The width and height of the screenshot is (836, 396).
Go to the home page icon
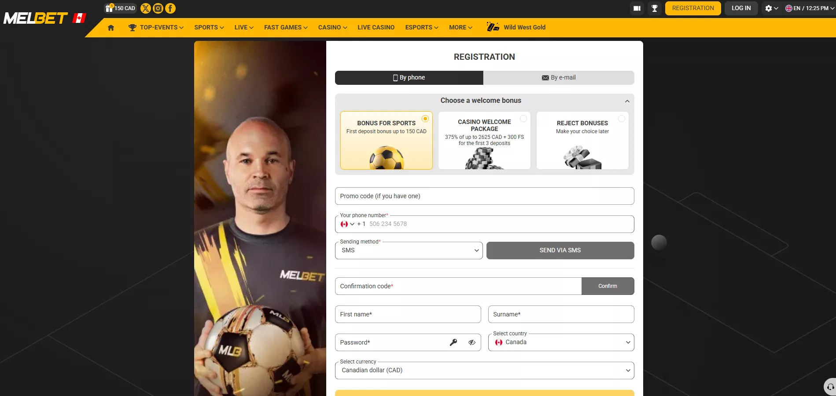(111, 28)
